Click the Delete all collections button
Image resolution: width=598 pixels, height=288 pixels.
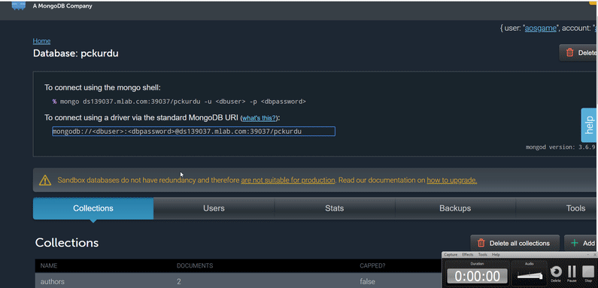pyautogui.click(x=515, y=243)
